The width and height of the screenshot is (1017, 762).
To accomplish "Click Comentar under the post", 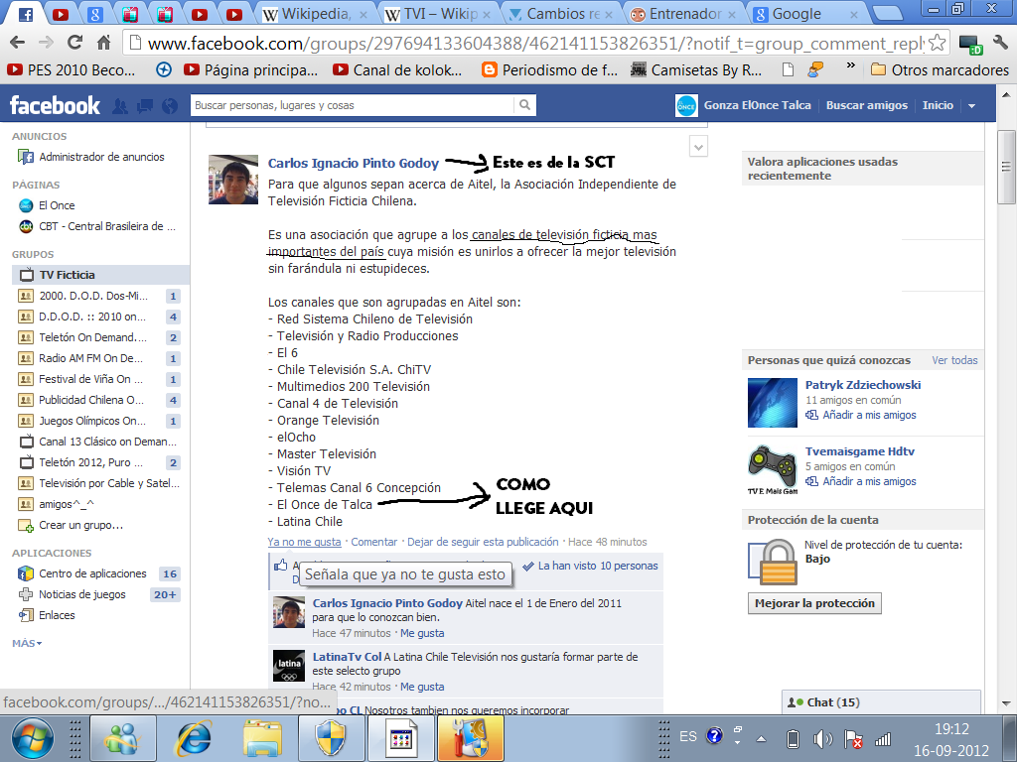I will (x=373, y=542).
